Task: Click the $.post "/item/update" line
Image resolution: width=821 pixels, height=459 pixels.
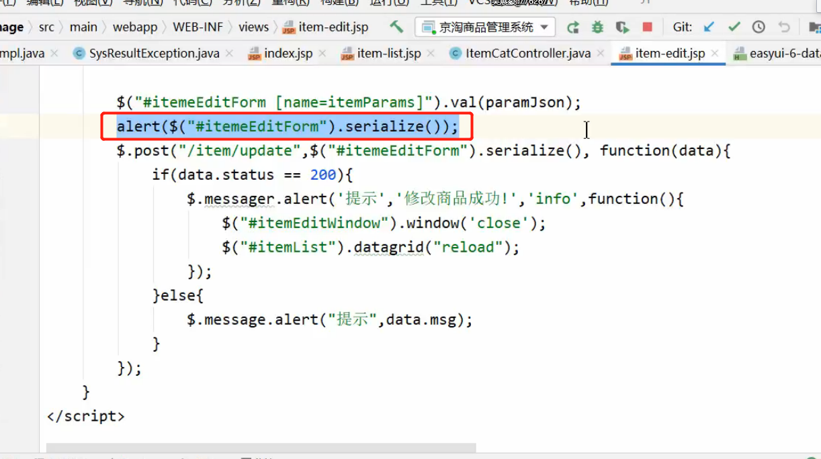Action: (x=423, y=150)
